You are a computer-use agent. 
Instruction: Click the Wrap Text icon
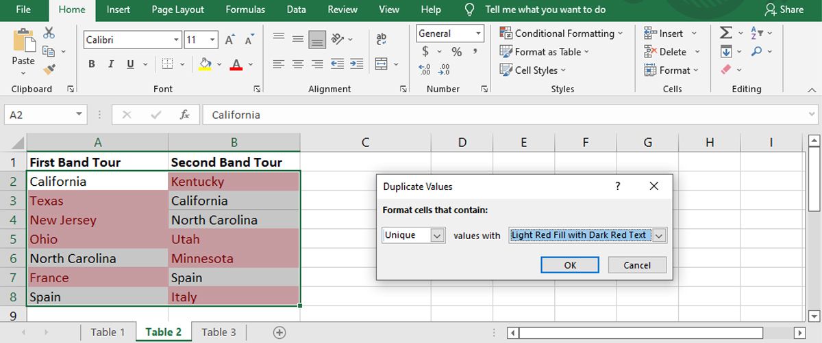click(382, 40)
